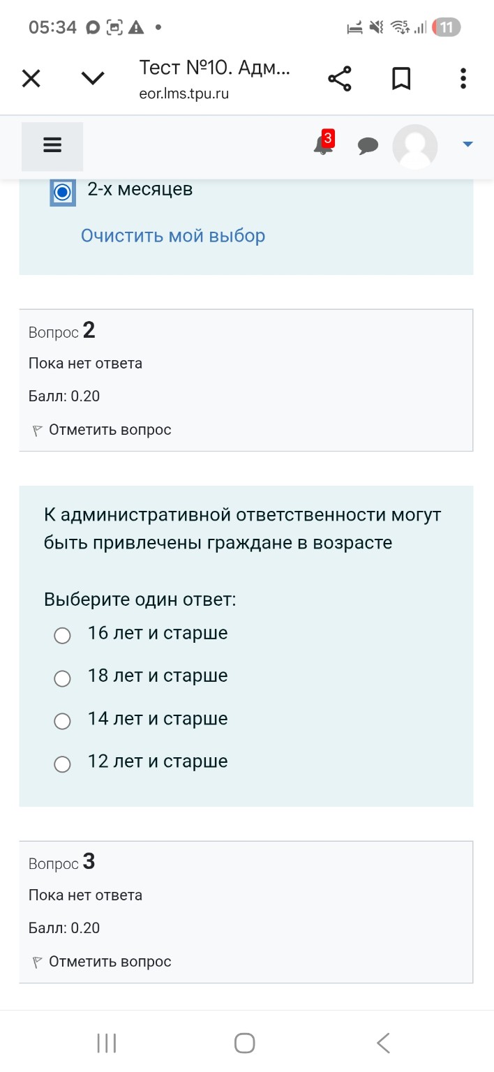Tap «Очистить мой выбор» link
The height and width of the screenshot is (1072, 494).
pos(171,235)
